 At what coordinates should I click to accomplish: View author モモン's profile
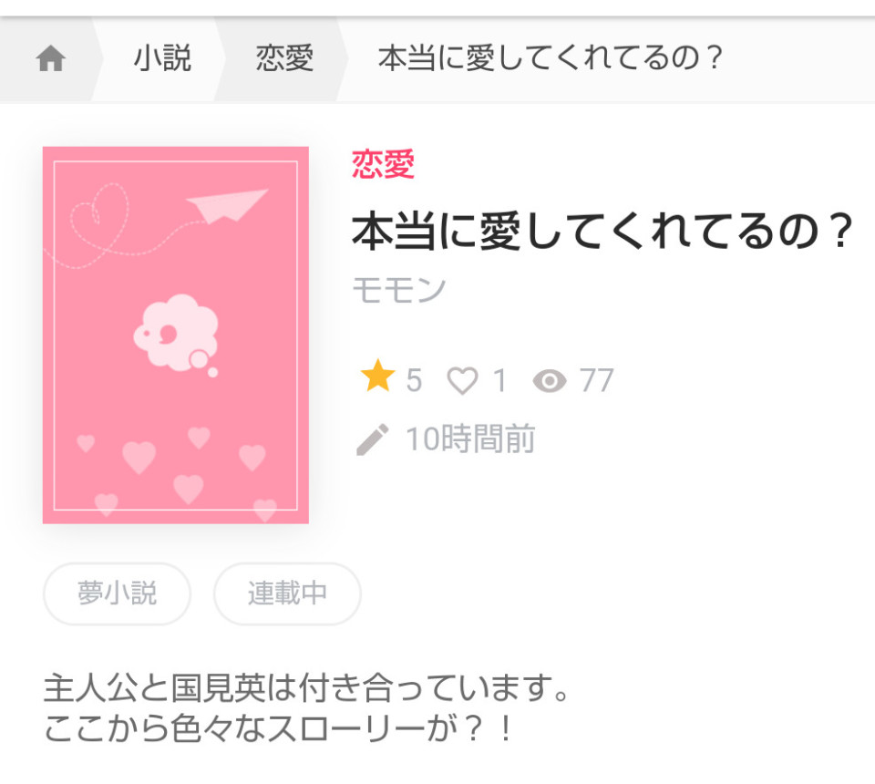(x=399, y=290)
